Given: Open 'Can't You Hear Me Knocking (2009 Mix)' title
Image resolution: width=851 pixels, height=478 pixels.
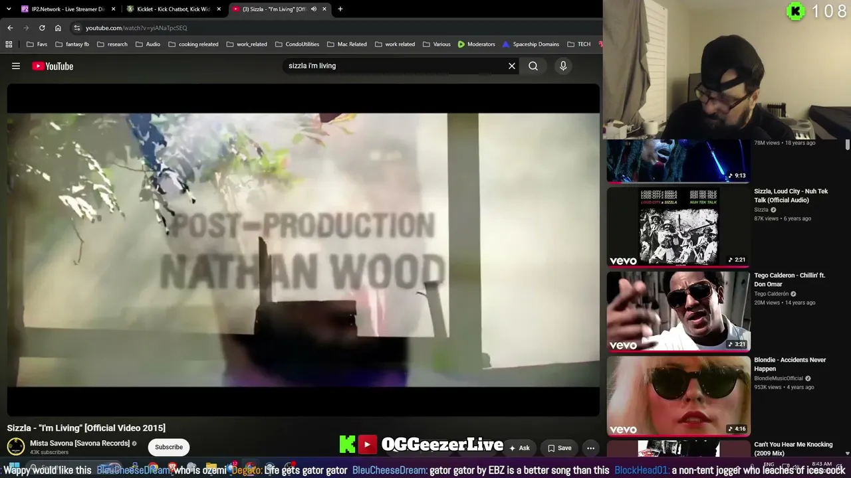Looking at the screenshot, I should coord(793,448).
